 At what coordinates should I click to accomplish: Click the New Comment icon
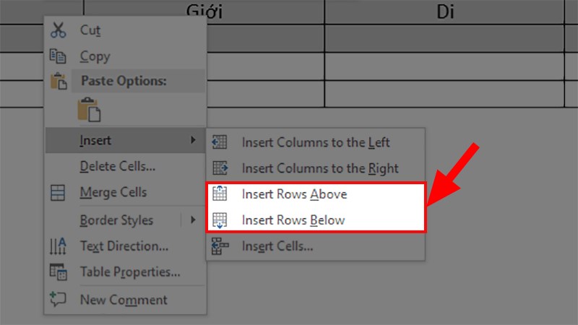[x=58, y=299]
